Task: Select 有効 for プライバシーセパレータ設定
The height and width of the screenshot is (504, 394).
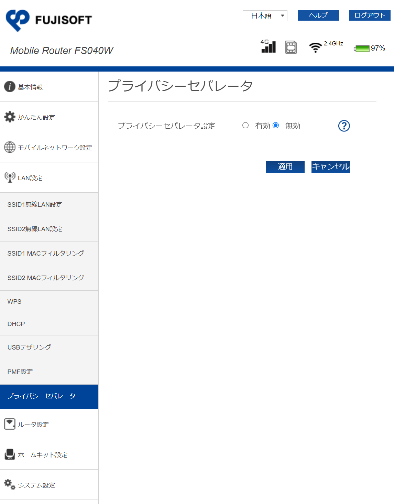Action: (245, 126)
